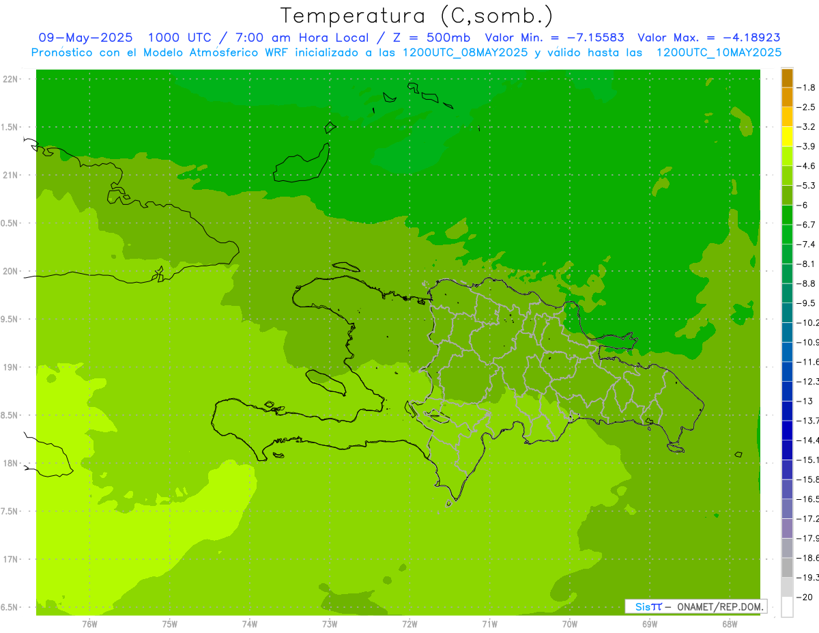The image size is (819, 633).
Task: Click the 'SisTT - ONAMET/REP.DOM.' credit label
Action: (695, 606)
